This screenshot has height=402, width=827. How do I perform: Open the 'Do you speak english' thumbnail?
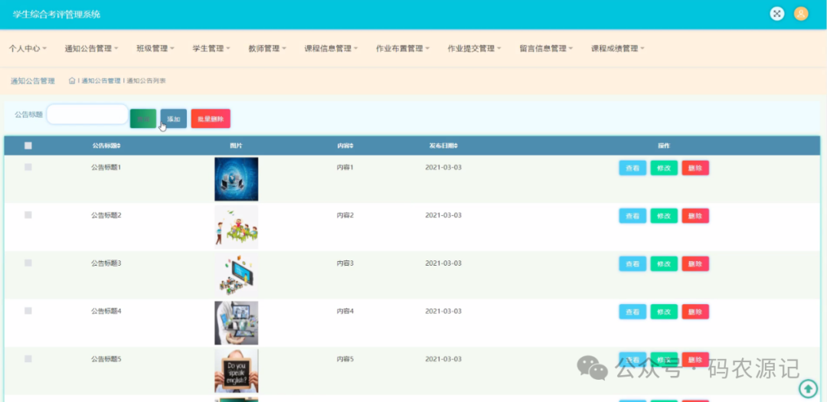point(237,371)
